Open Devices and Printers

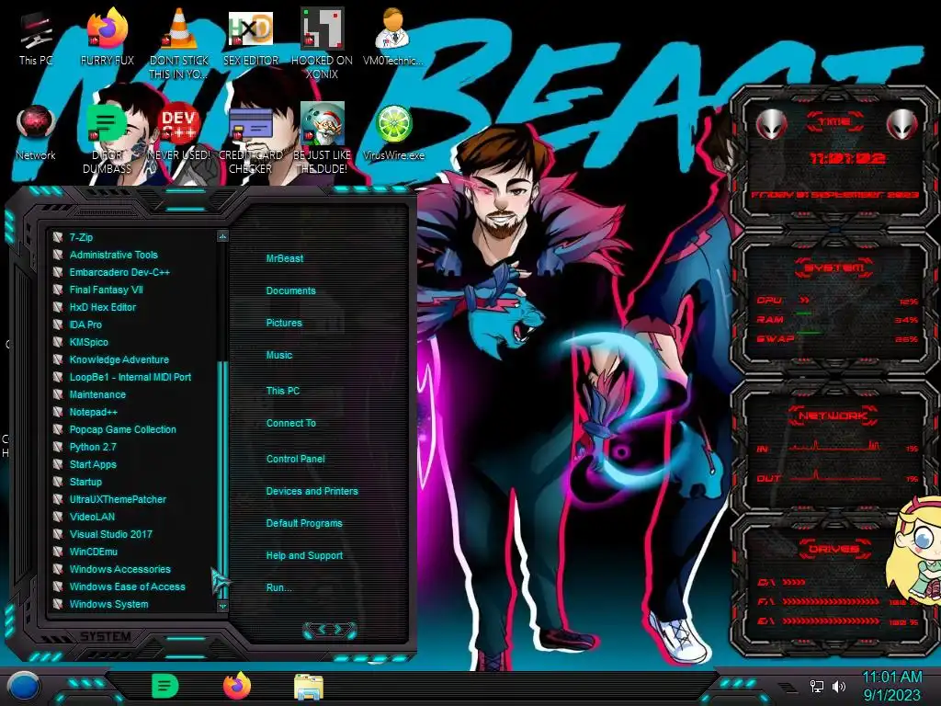312,491
